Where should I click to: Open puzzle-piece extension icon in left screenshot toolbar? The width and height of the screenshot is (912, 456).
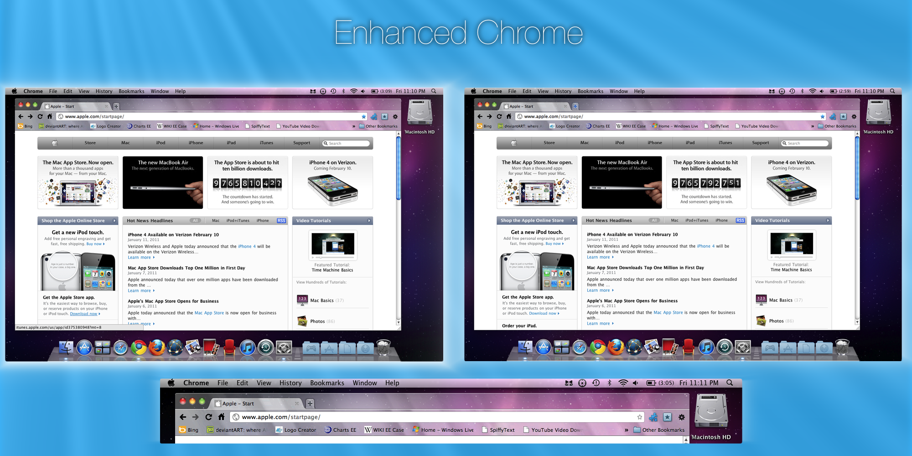click(x=374, y=117)
